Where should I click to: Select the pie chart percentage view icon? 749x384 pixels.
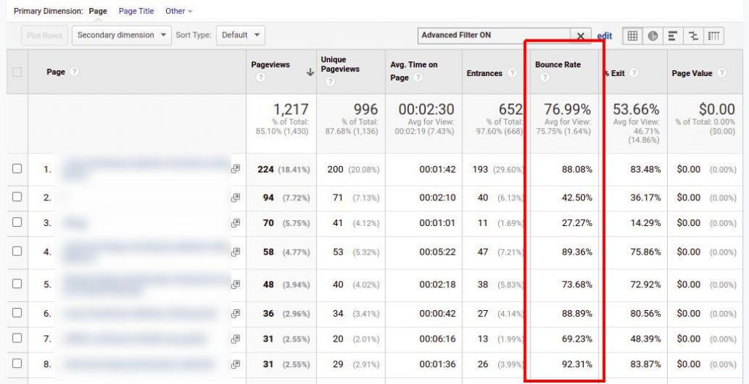coord(652,36)
